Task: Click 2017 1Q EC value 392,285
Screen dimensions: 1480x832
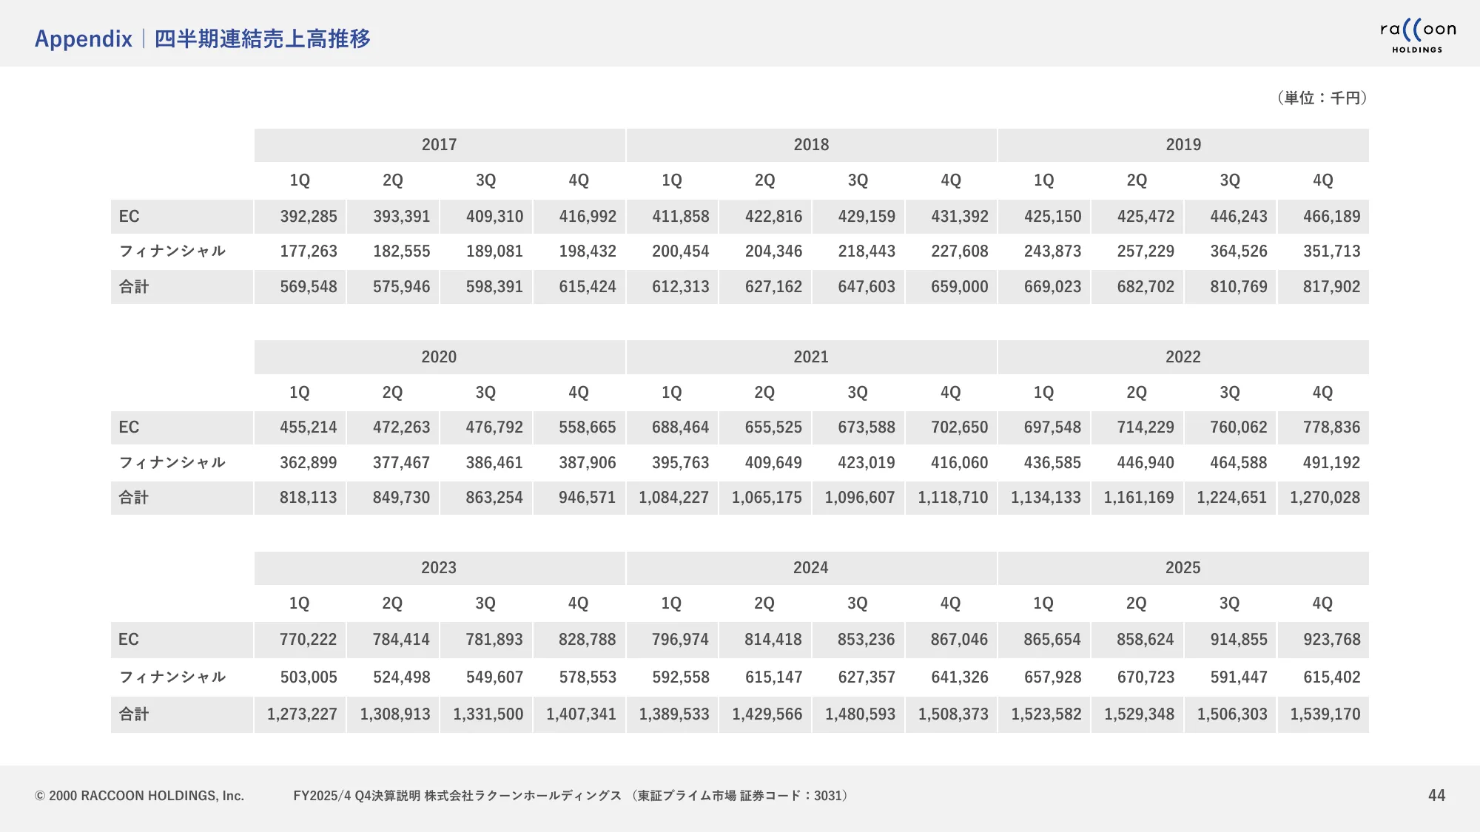Action: tap(308, 217)
